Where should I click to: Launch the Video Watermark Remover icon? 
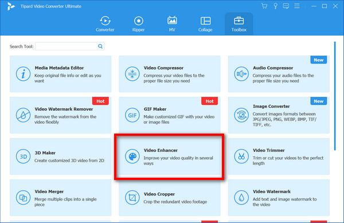23,115
